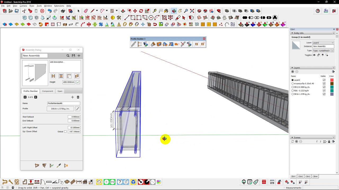
Task: Switch to the CBA2 tray tab
Action: click(x=301, y=177)
